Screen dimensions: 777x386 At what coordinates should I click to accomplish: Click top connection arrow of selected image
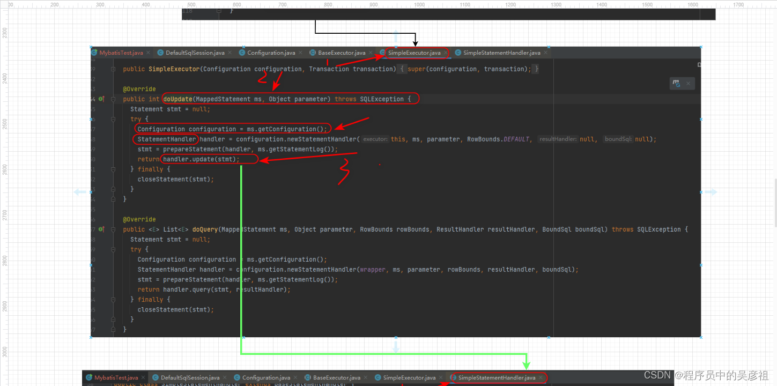pyautogui.click(x=396, y=36)
